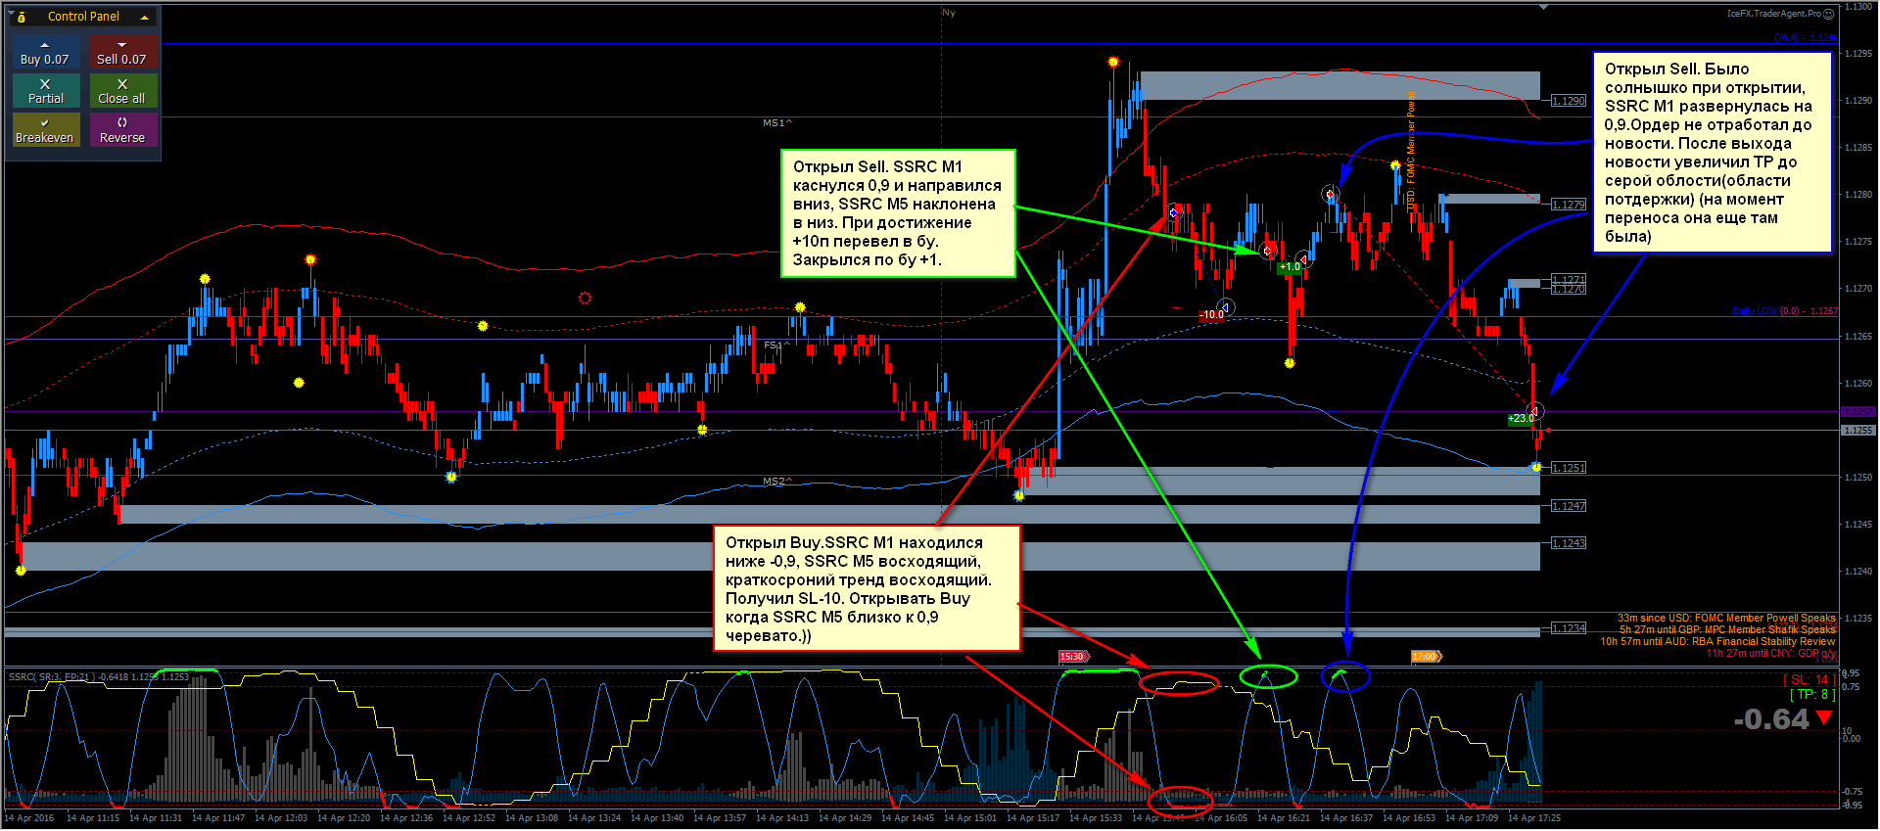Viewport: 1880px width, 831px height.
Task: Select the 1.1290 zone price label
Action: coord(1569,101)
